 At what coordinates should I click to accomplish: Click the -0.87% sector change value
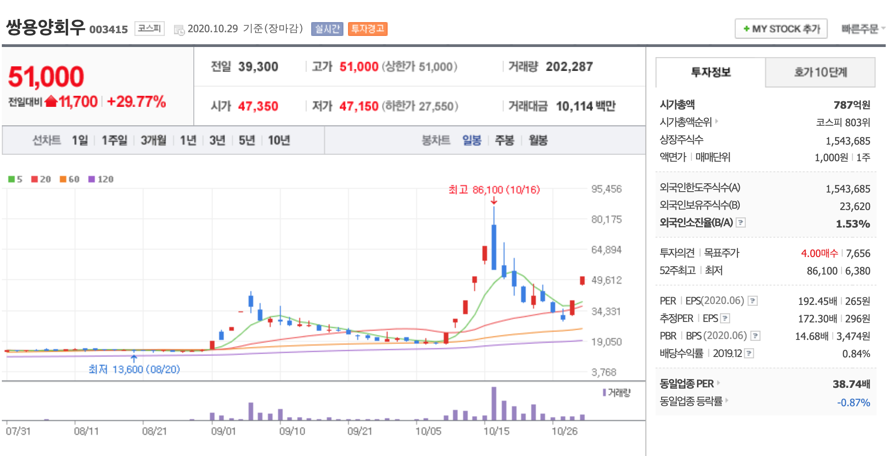pyautogui.click(x=853, y=403)
